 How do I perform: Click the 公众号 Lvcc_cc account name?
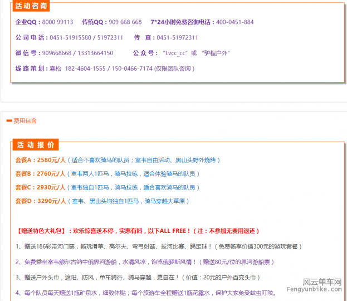(x=174, y=53)
